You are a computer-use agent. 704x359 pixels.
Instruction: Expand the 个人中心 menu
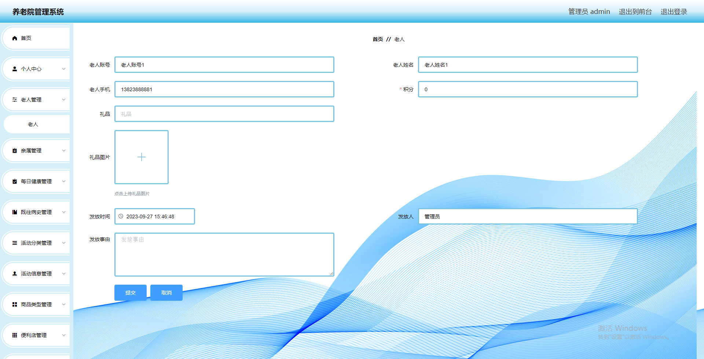click(x=63, y=69)
